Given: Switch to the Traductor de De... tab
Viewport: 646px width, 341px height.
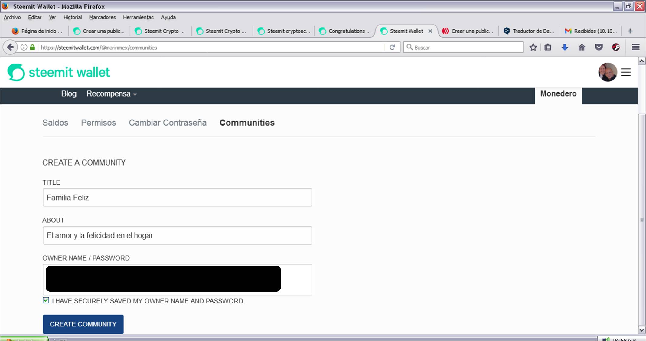Looking at the screenshot, I should pyautogui.click(x=529, y=31).
